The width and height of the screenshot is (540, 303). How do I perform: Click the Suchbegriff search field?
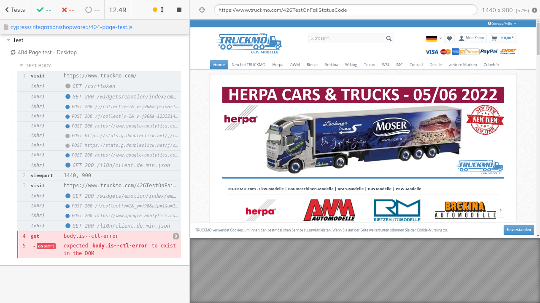tap(346, 38)
